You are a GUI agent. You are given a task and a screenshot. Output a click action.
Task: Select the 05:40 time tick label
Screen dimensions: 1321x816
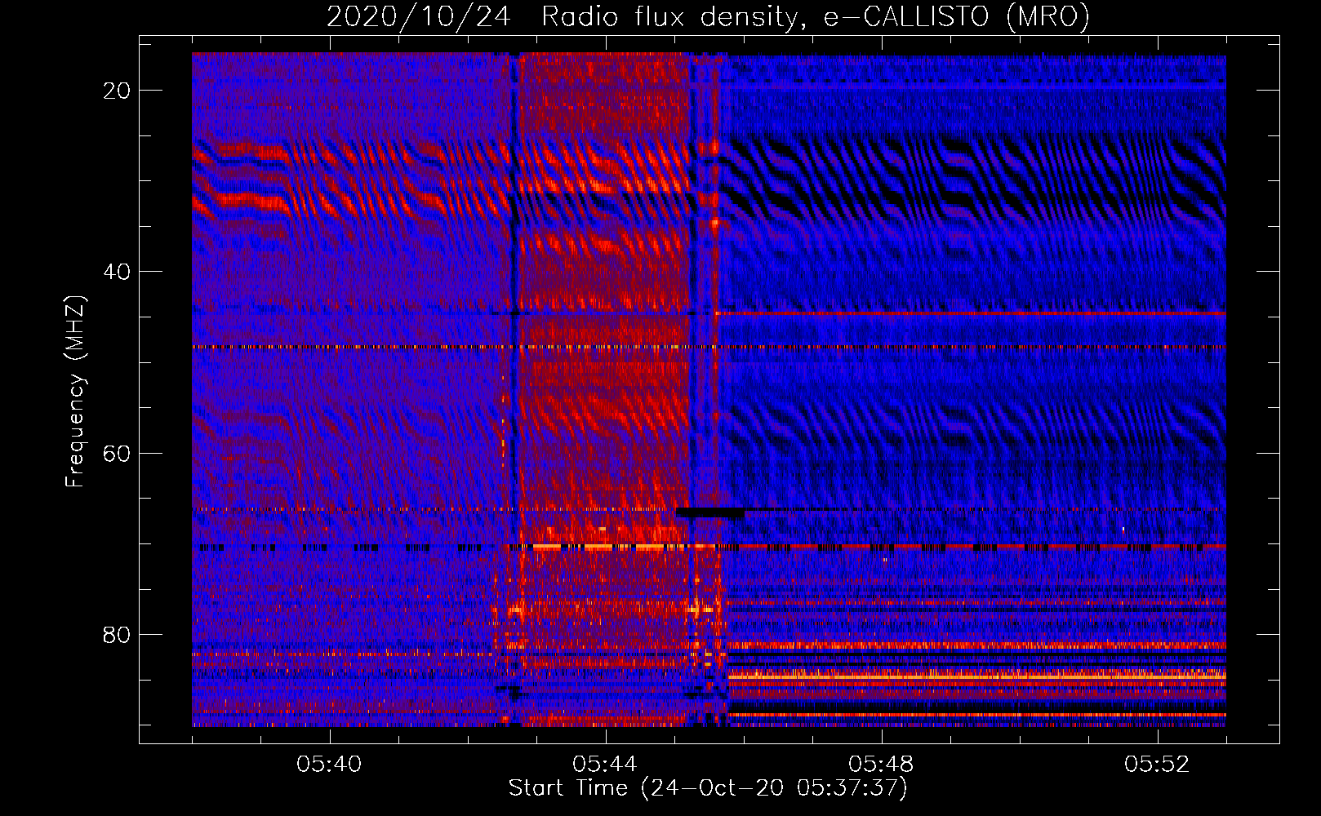point(329,765)
